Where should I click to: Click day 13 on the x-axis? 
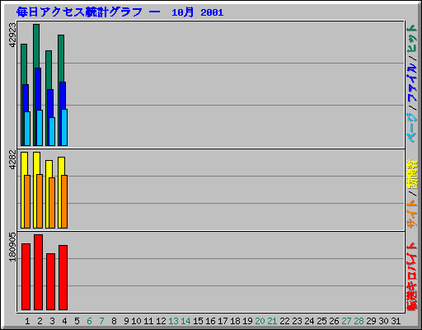coord(173,321)
